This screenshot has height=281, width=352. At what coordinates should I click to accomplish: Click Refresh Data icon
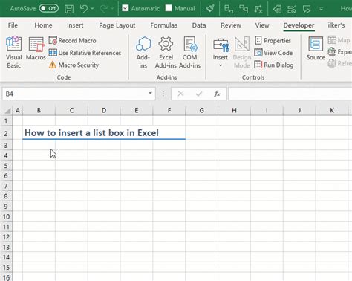(332, 63)
